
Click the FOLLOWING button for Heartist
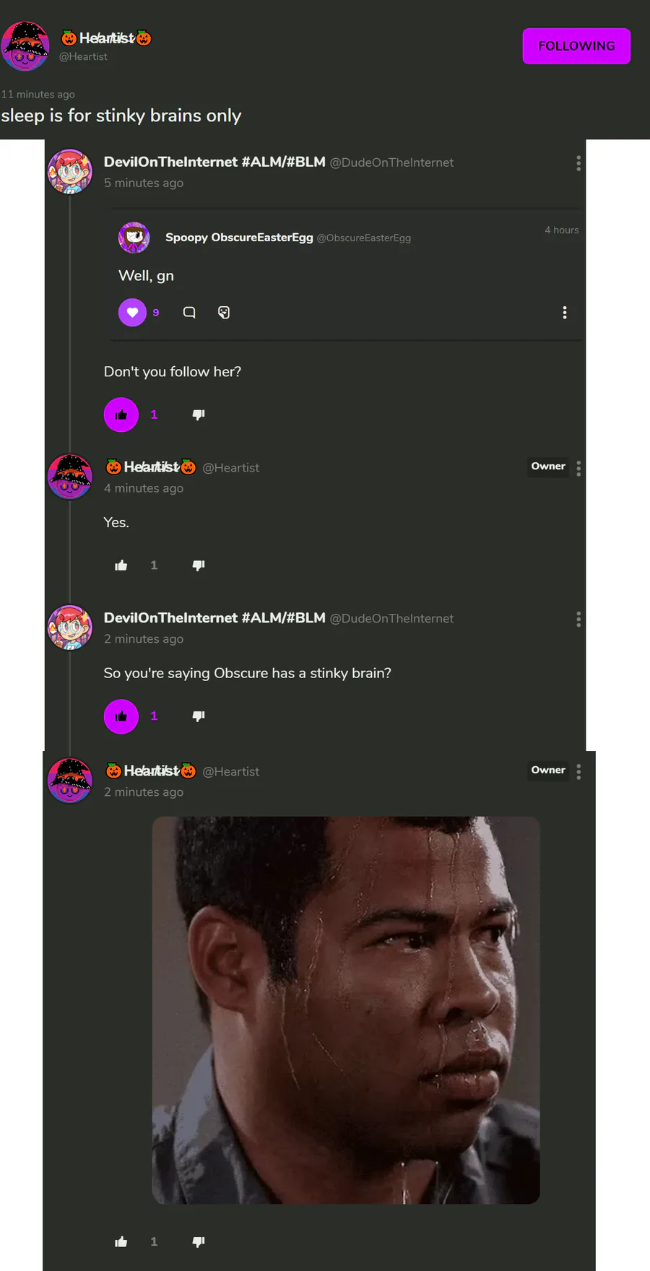(576, 46)
